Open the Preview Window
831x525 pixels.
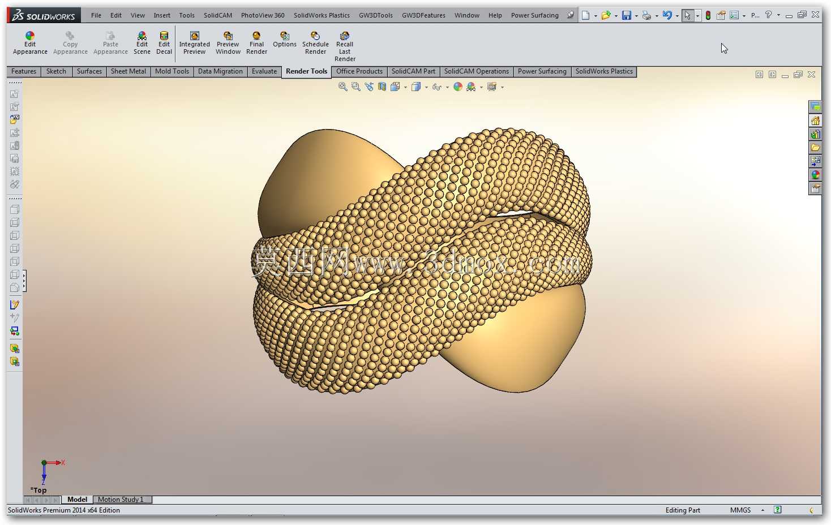[x=228, y=43]
